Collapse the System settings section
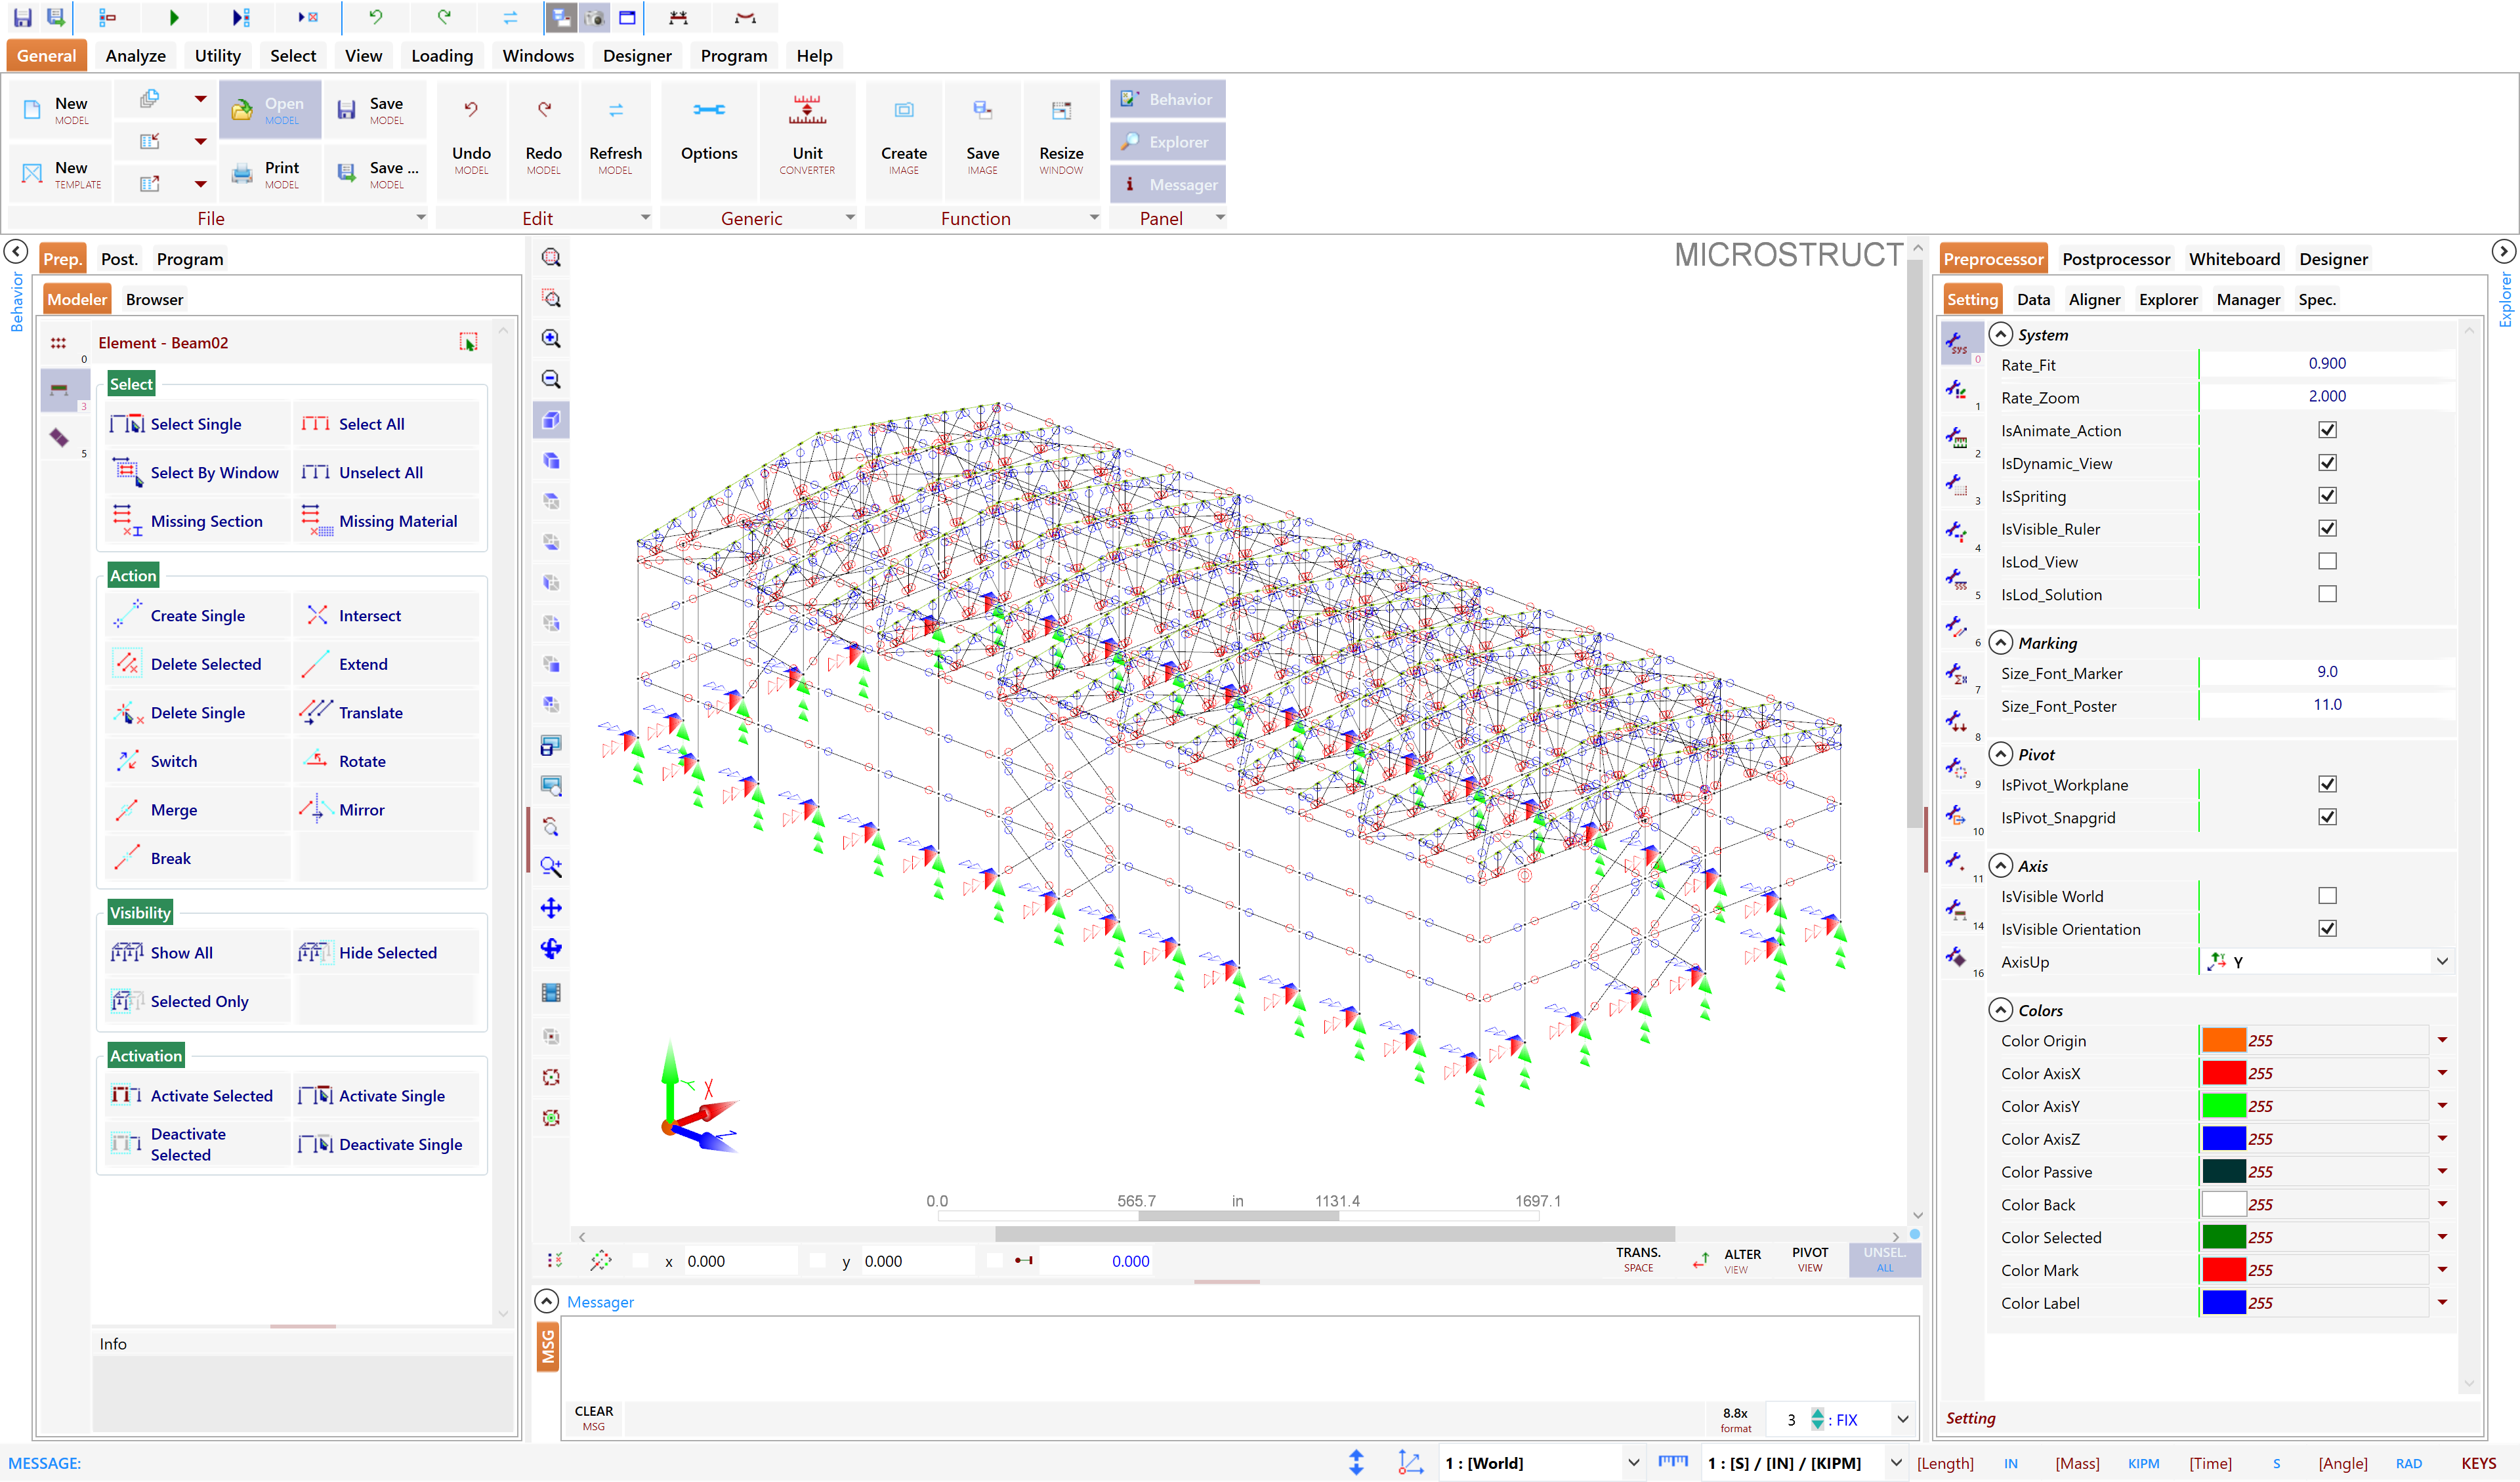Screen dimensions: 2520x1482 2000,334
